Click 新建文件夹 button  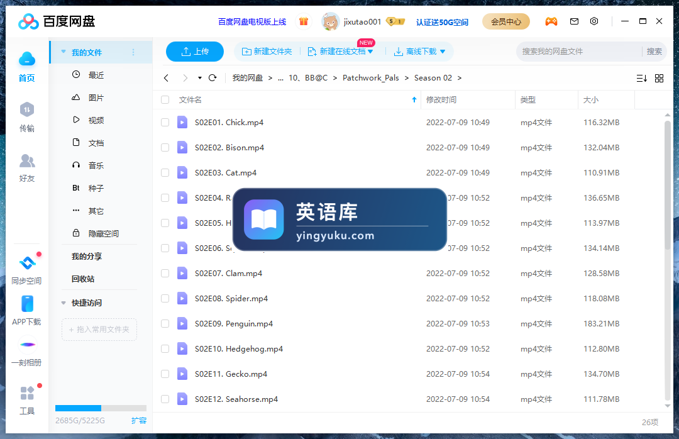(x=267, y=52)
